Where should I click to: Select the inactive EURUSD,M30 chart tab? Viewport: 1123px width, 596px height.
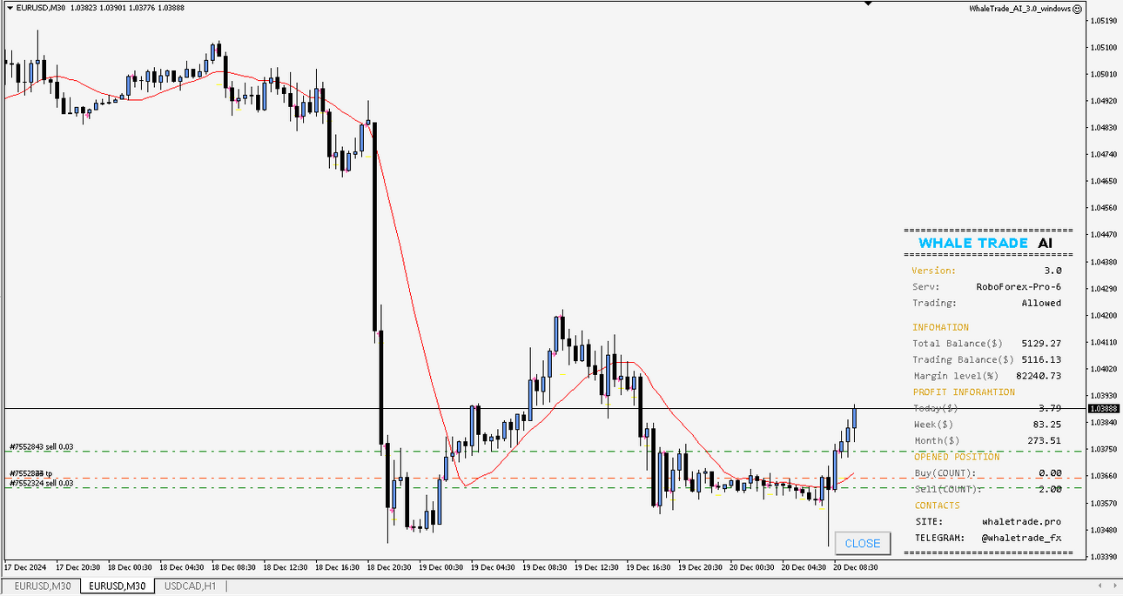(41, 586)
